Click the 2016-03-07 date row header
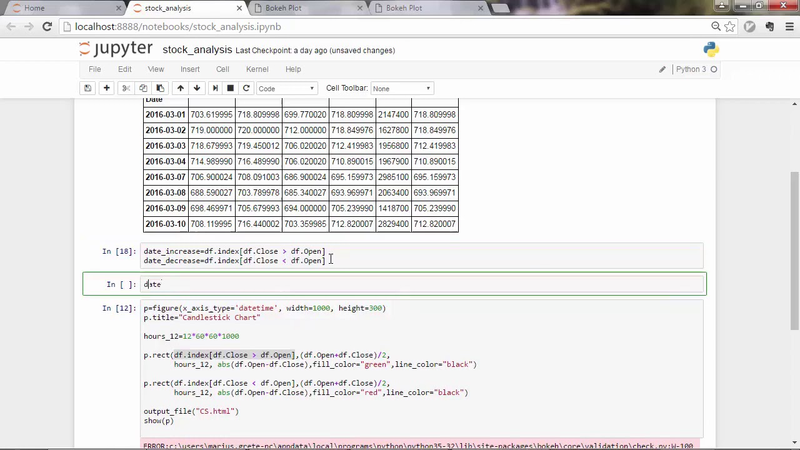Viewport: 800px width, 450px height. pos(166,177)
